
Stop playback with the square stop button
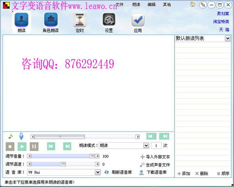pos(10,146)
